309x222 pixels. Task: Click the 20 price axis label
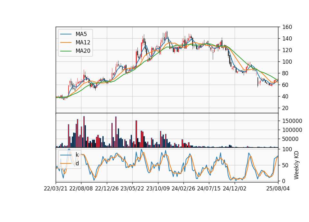pyautogui.click(x=286, y=108)
